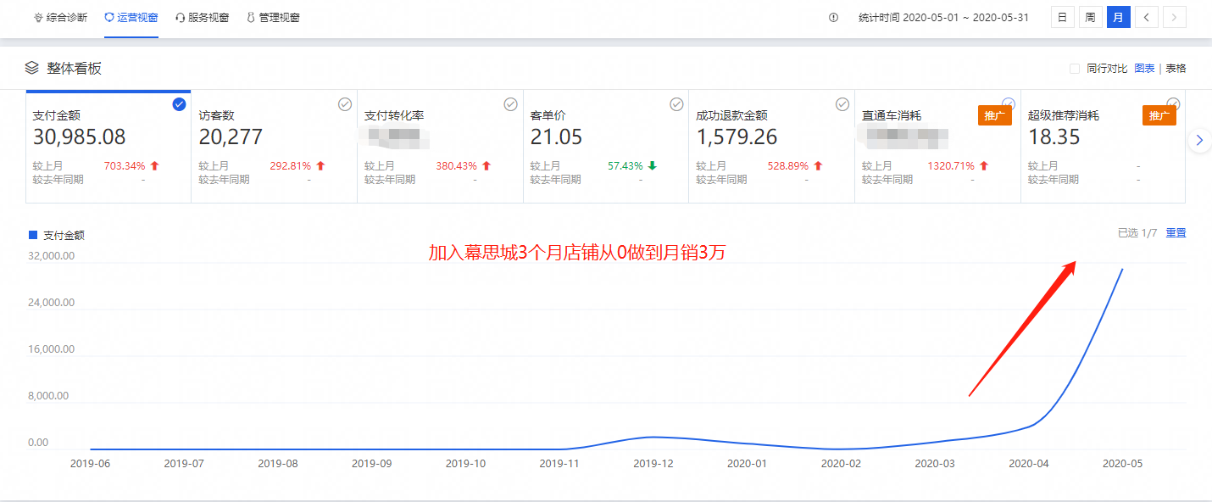Click the blue 支付金额 legend marker
Screen dimensions: 1212x502
click(33, 235)
